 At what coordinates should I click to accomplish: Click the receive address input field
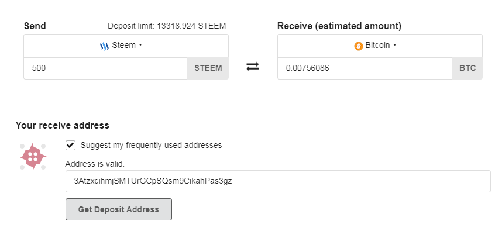pos(278,181)
